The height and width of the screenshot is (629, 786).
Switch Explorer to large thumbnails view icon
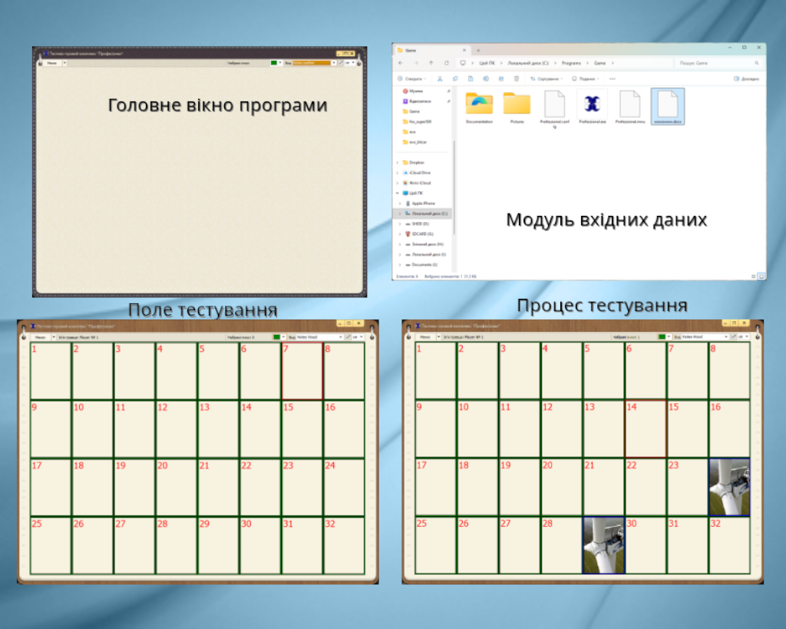(x=761, y=276)
